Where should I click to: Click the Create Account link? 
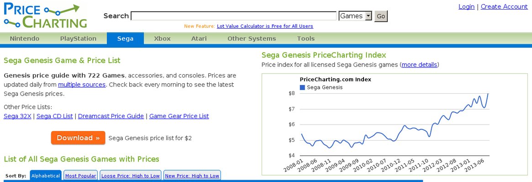point(504,7)
